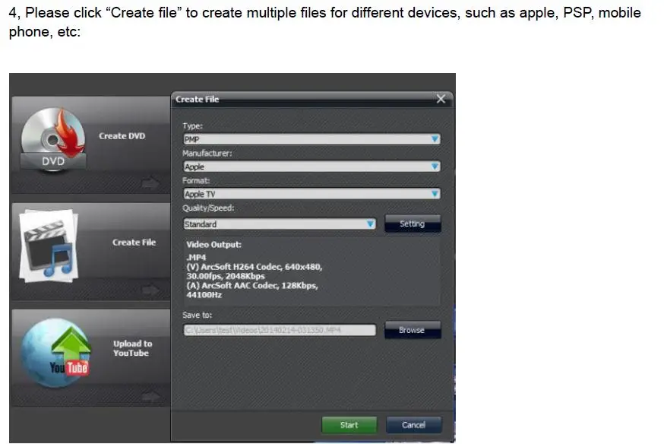Click the Setting button

(x=413, y=224)
